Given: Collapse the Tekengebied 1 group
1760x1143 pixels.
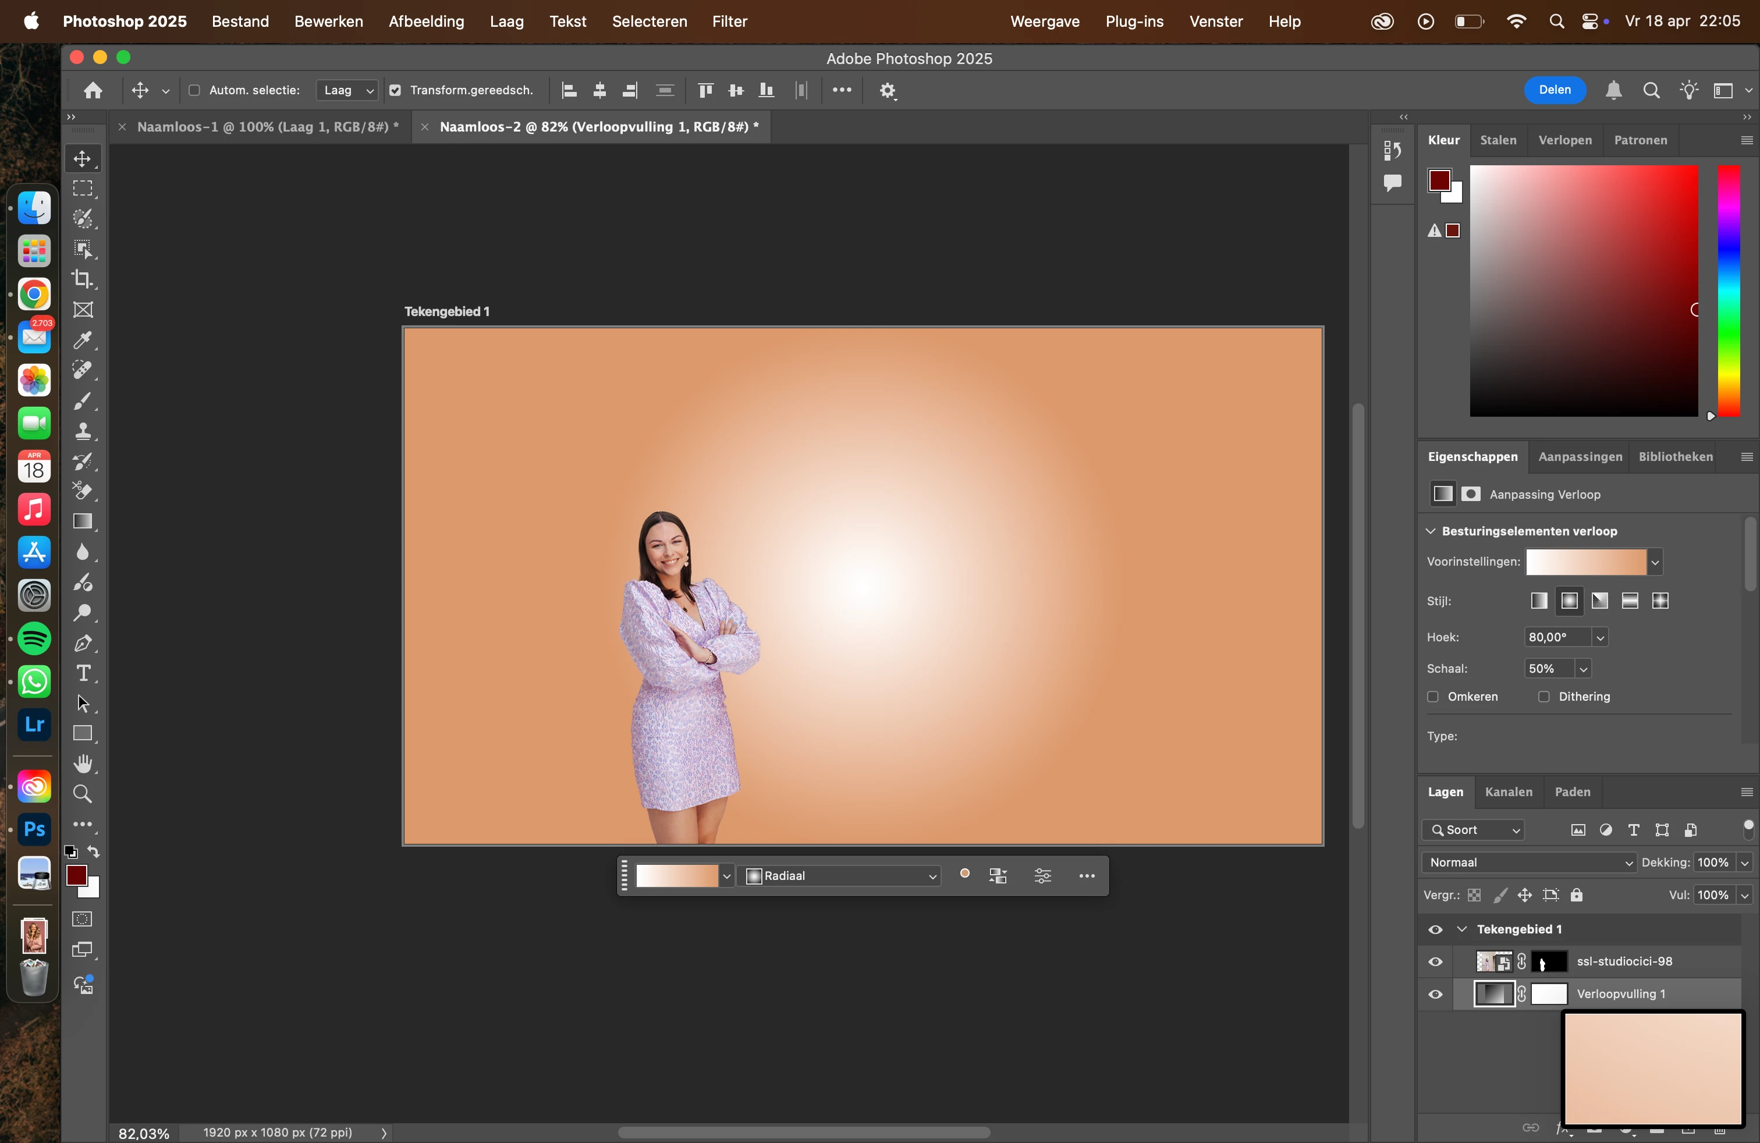Looking at the screenshot, I should (x=1462, y=929).
